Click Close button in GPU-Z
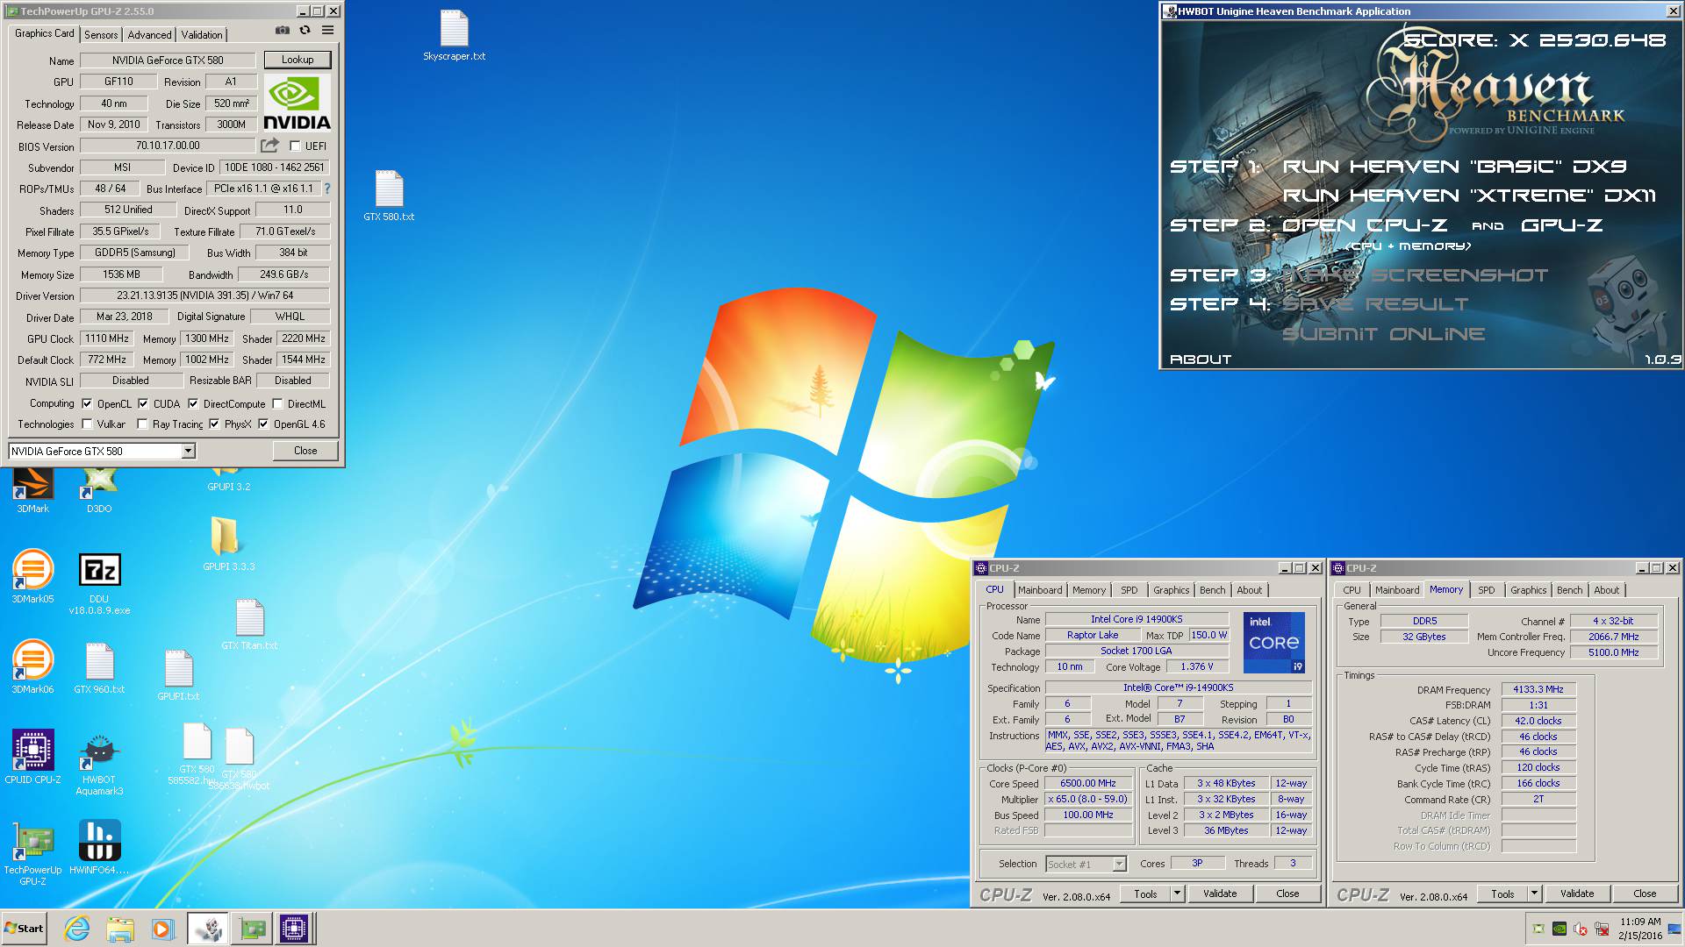1685x947 pixels. pos(305,451)
